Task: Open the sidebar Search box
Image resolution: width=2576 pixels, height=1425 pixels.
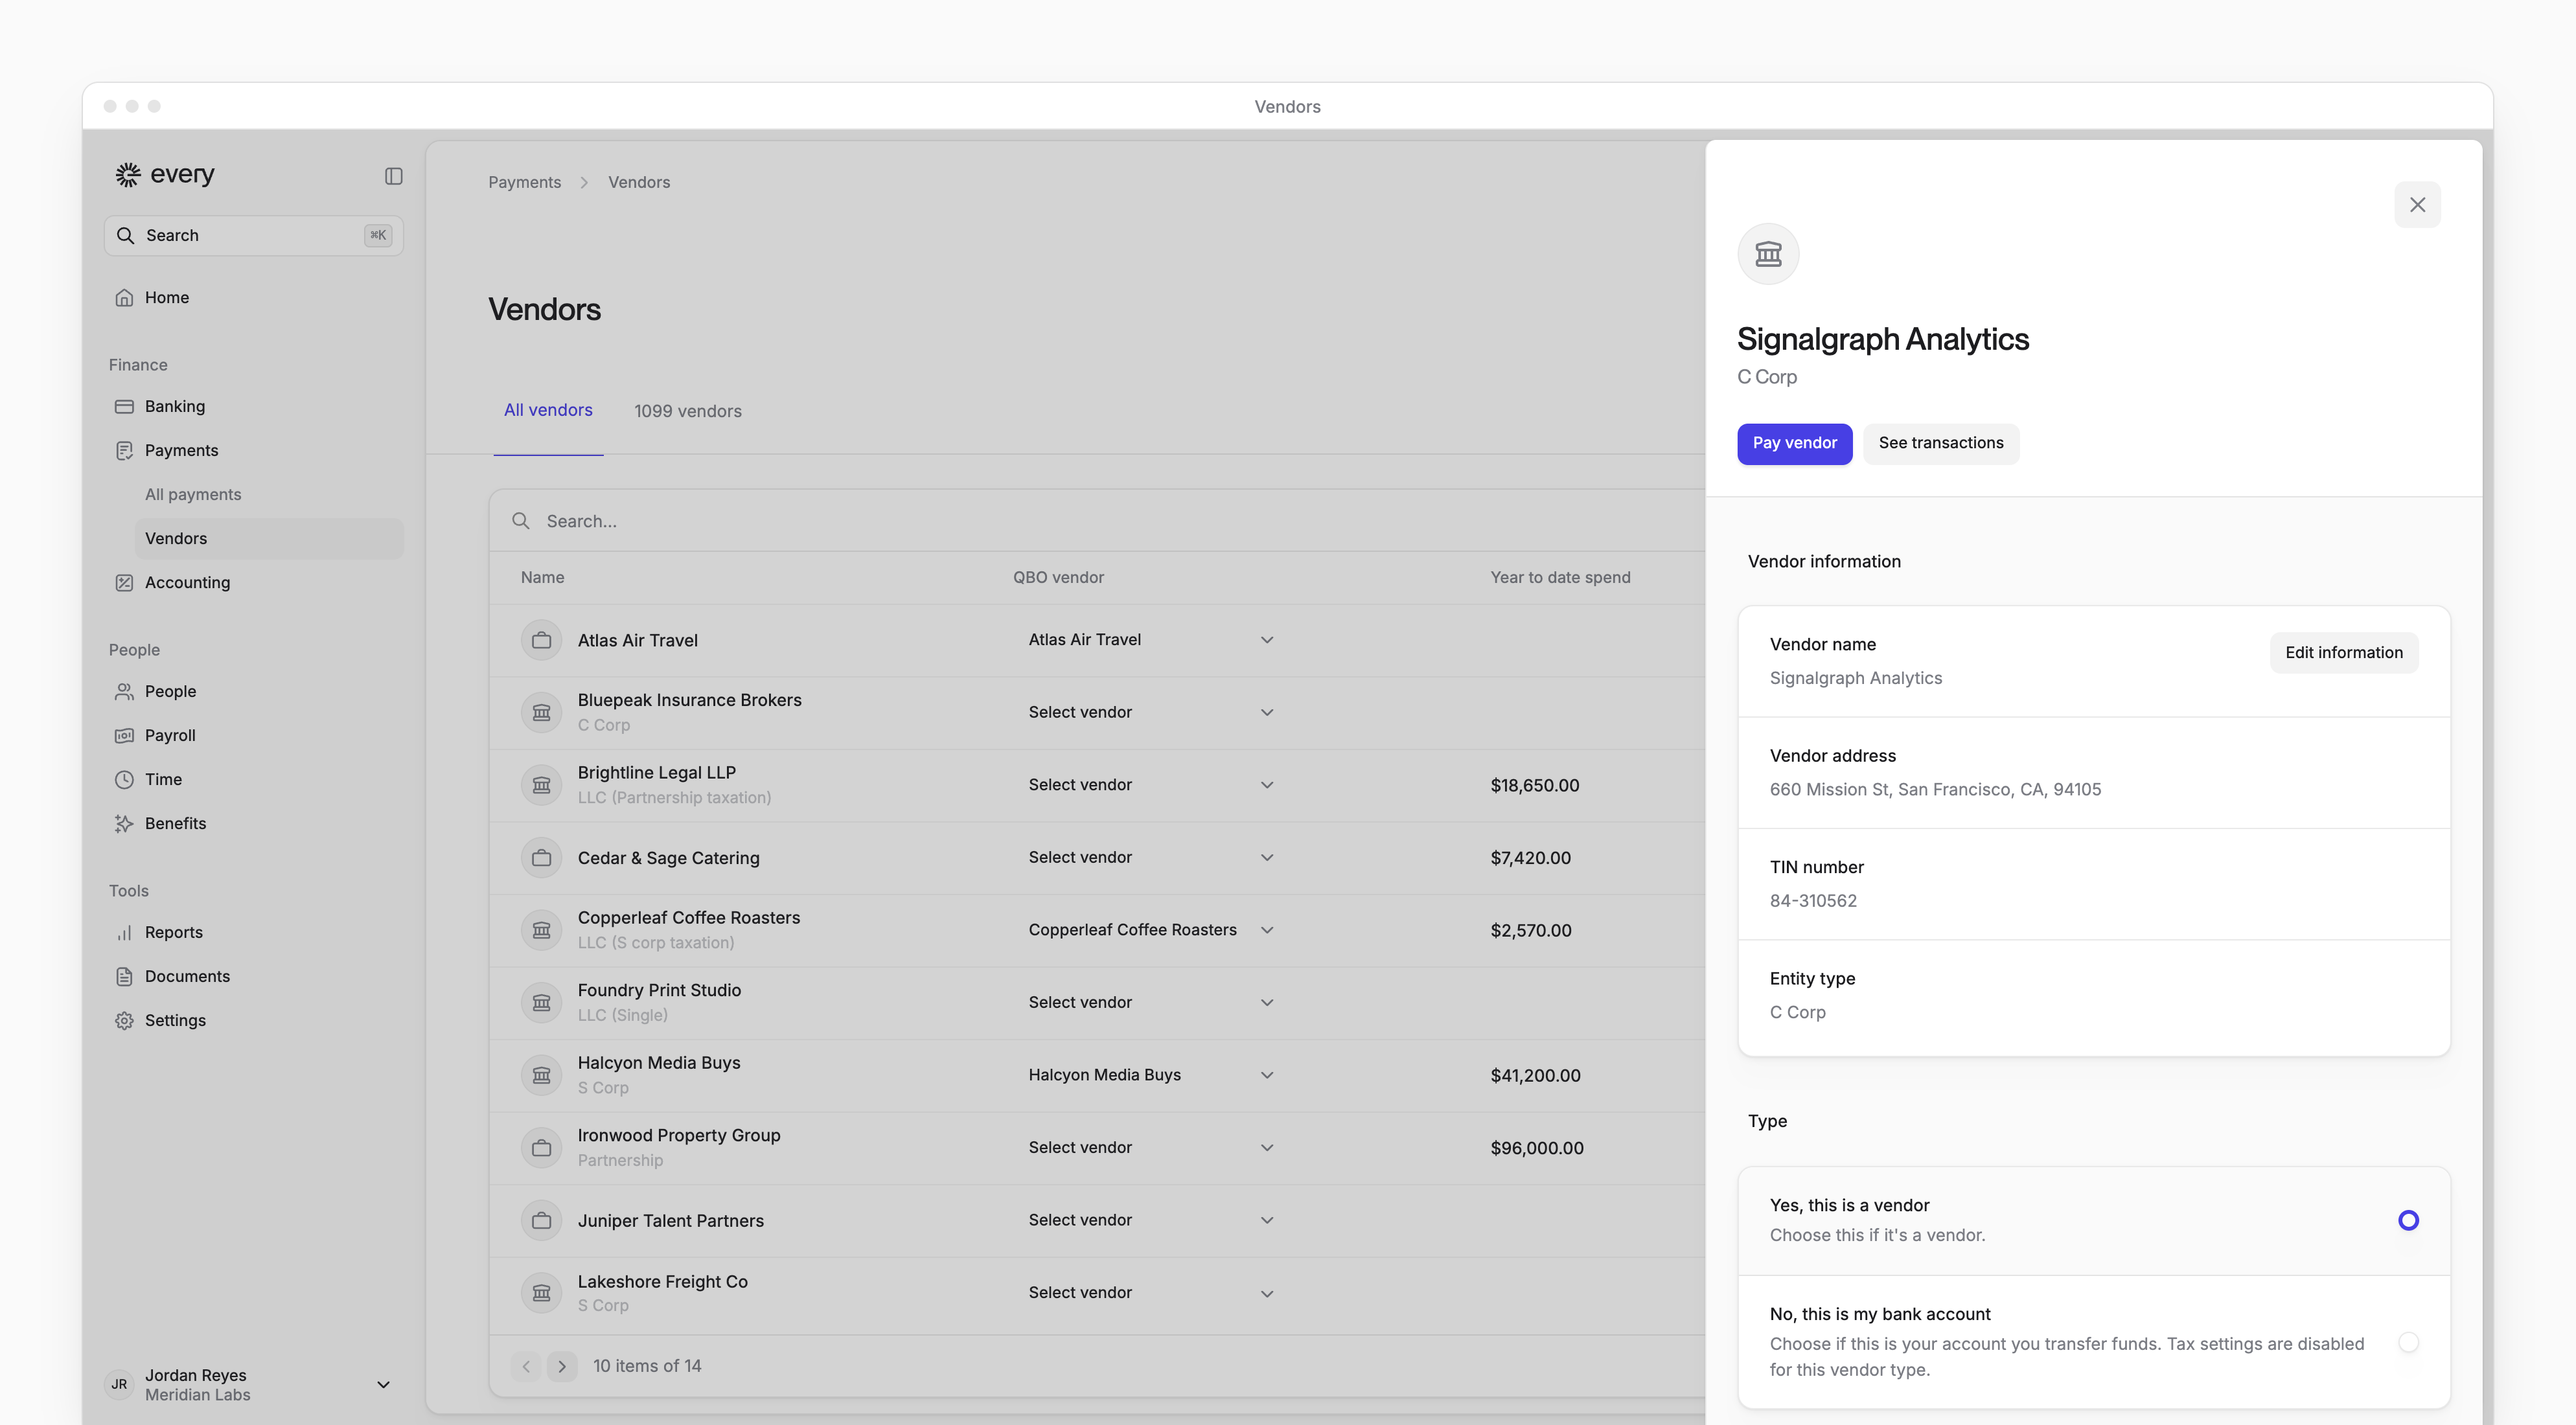Action: pyautogui.click(x=254, y=235)
